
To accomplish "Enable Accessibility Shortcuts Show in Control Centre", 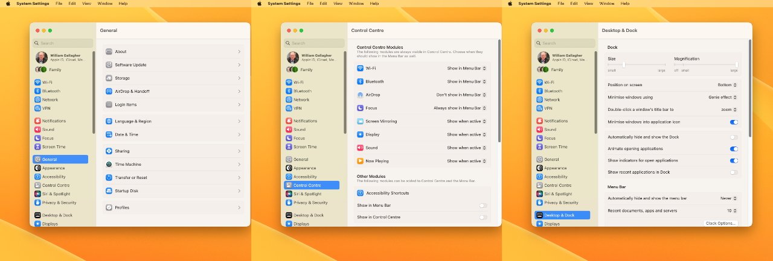I will (483, 217).
